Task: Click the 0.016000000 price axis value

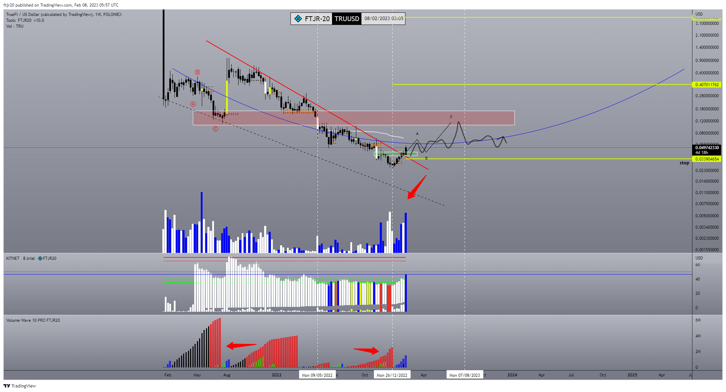Action: coord(707,181)
